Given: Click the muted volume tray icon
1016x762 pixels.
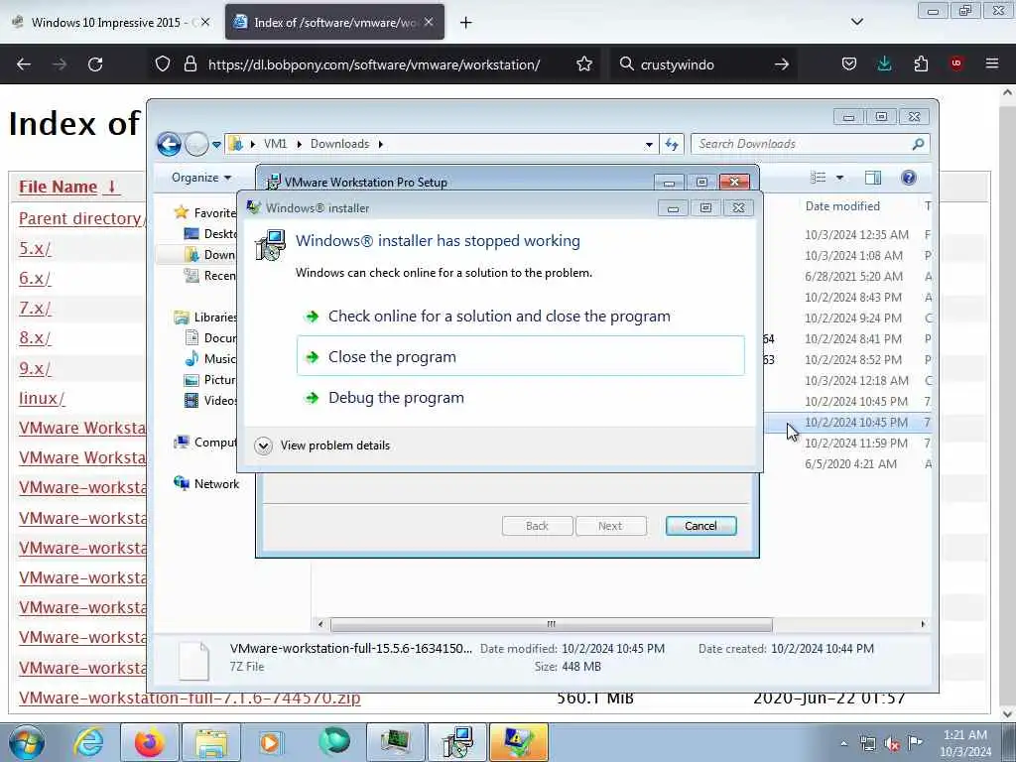Looking at the screenshot, I should pyautogui.click(x=892, y=743).
